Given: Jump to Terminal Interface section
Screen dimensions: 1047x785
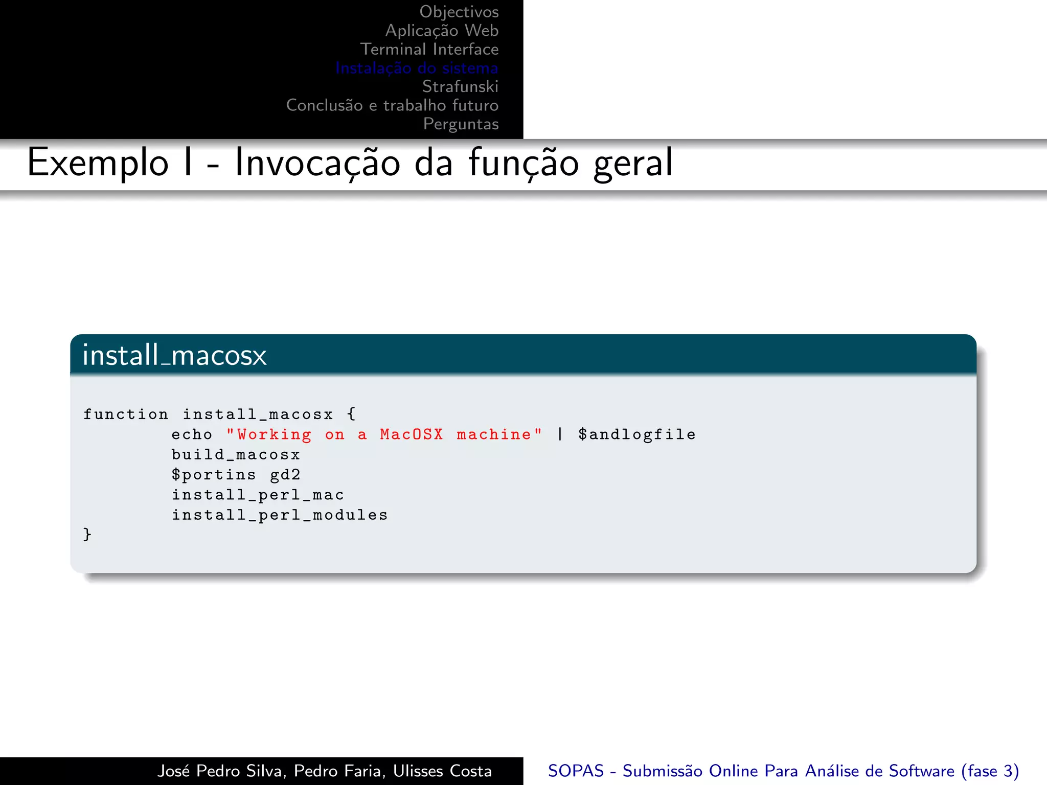Looking at the screenshot, I should 429,49.
